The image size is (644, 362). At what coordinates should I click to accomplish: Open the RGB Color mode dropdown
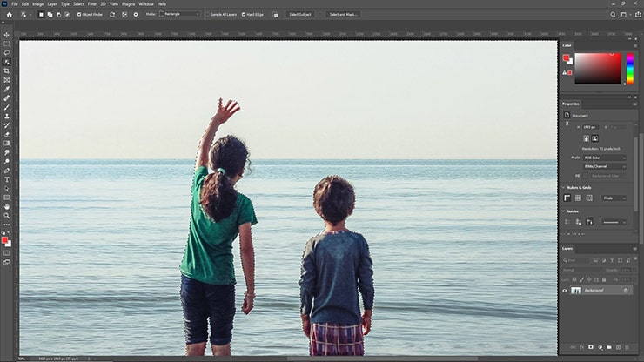(604, 158)
